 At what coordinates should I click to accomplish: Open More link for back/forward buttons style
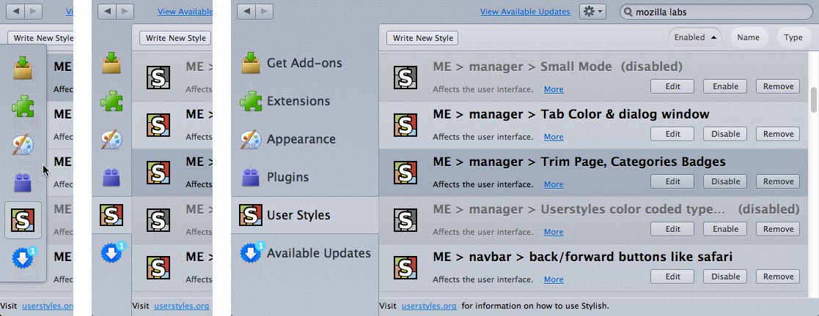[x=554, y=279]
